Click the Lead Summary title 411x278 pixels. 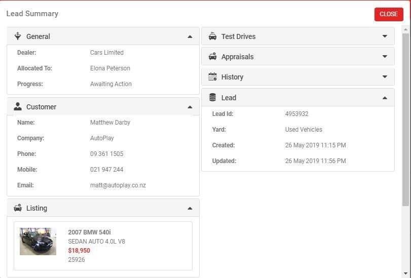coord(32,14)
